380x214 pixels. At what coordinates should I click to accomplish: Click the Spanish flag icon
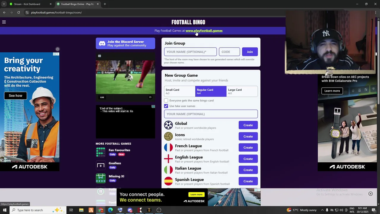click(x=168, y=181)
